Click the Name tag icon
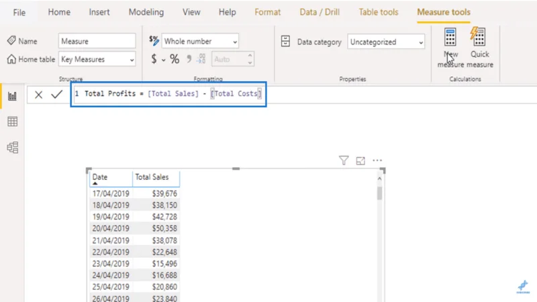 (x=11, y=41)
